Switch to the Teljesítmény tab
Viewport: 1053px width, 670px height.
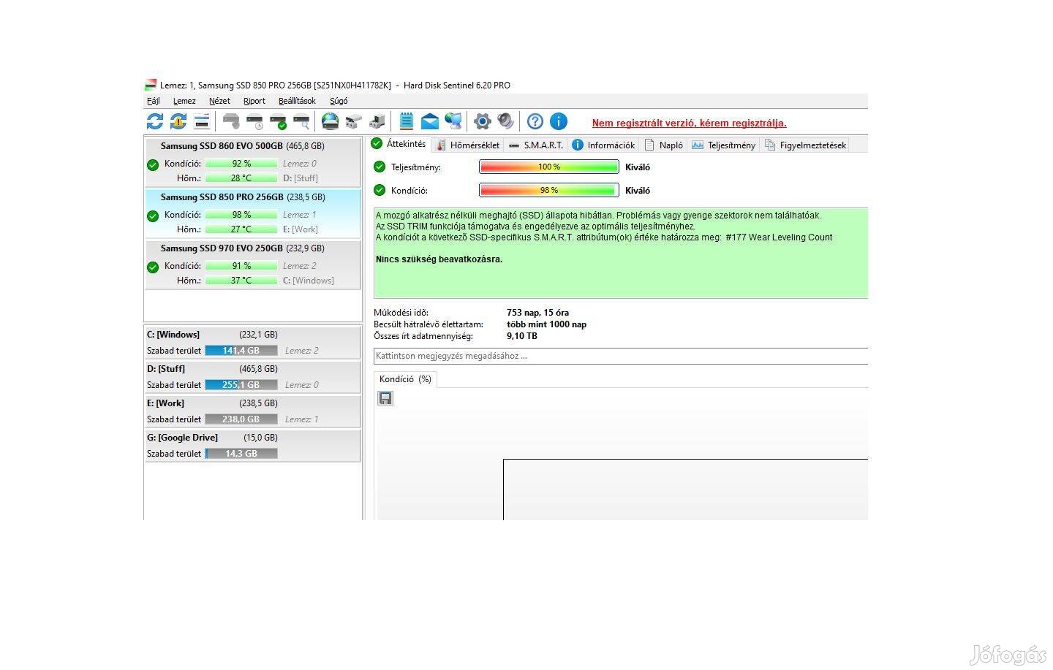724,145
